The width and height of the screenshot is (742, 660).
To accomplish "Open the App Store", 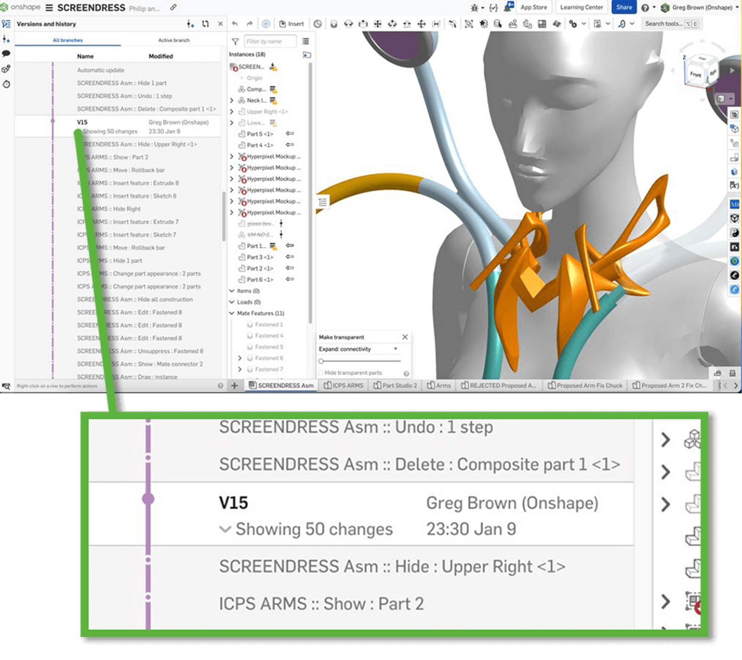I will (534, 7).
